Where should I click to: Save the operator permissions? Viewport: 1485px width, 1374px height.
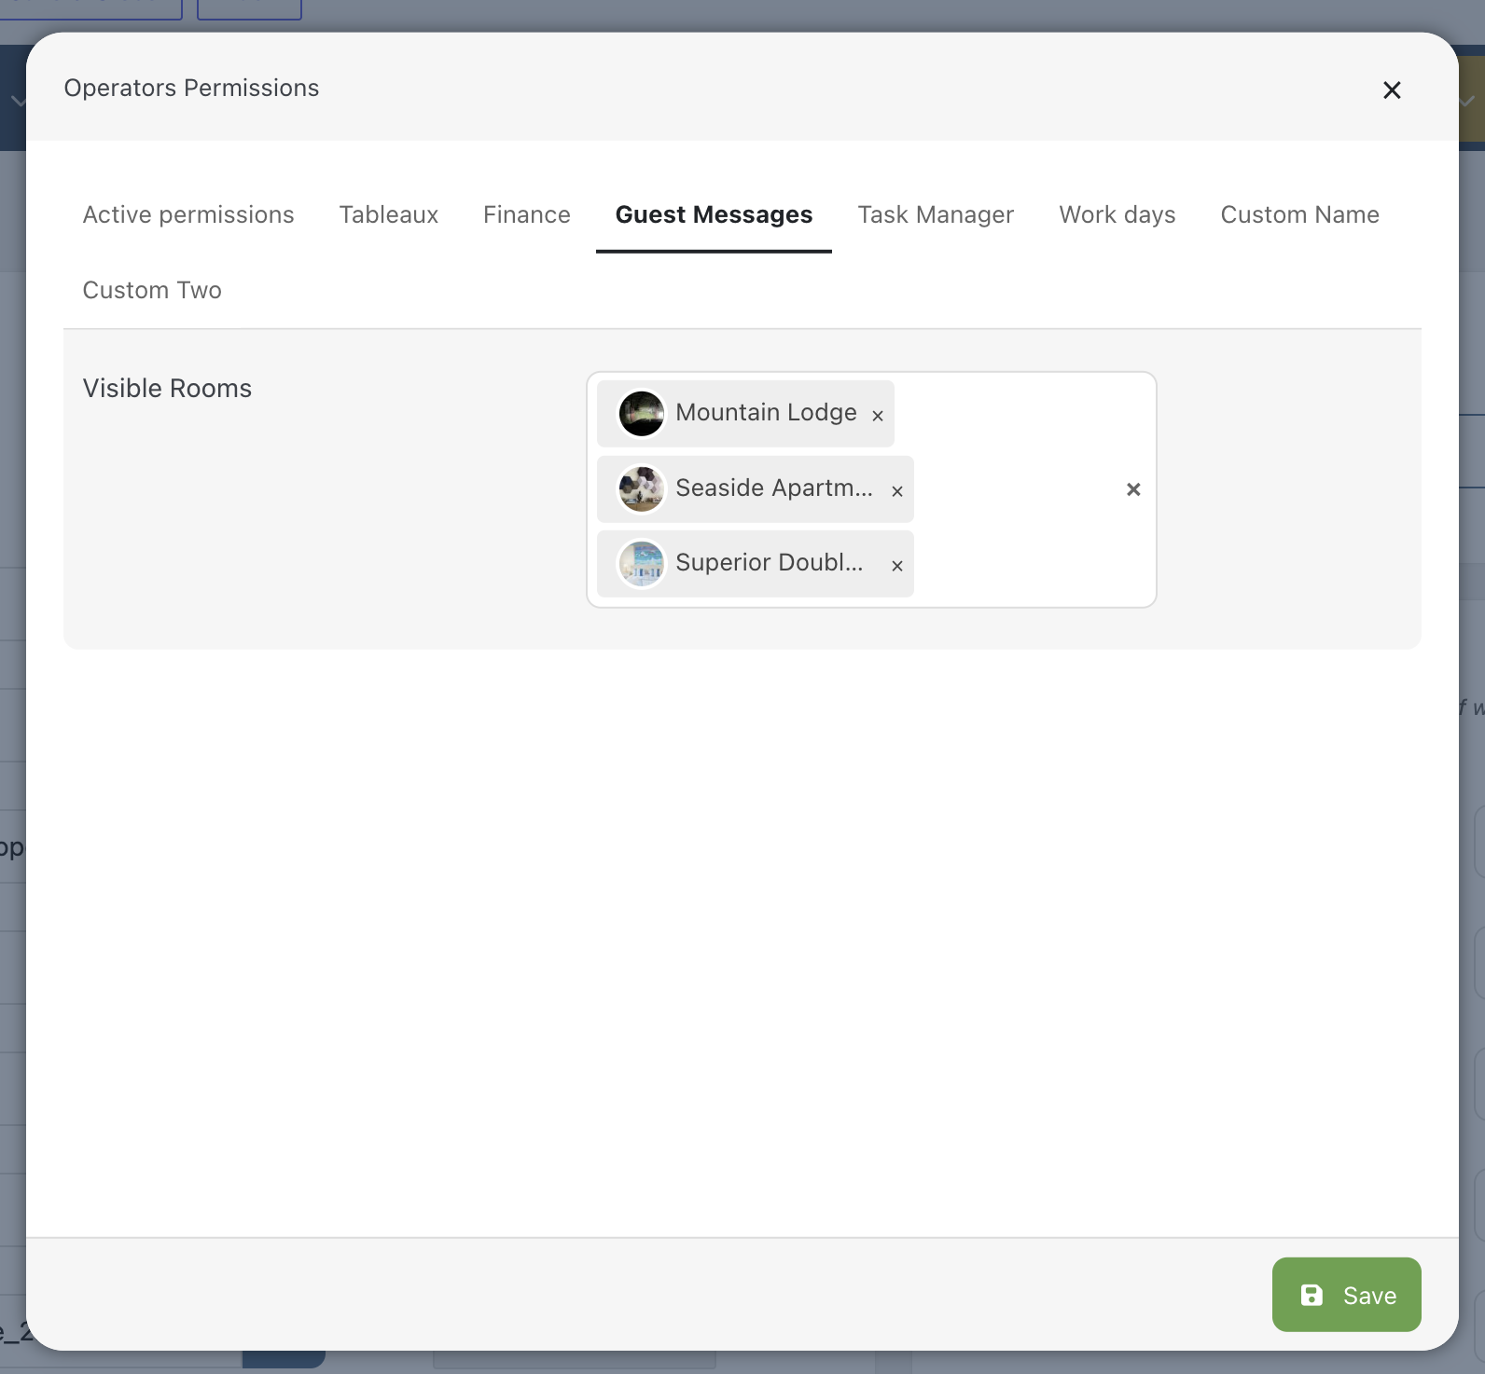click(1346, 1295)
